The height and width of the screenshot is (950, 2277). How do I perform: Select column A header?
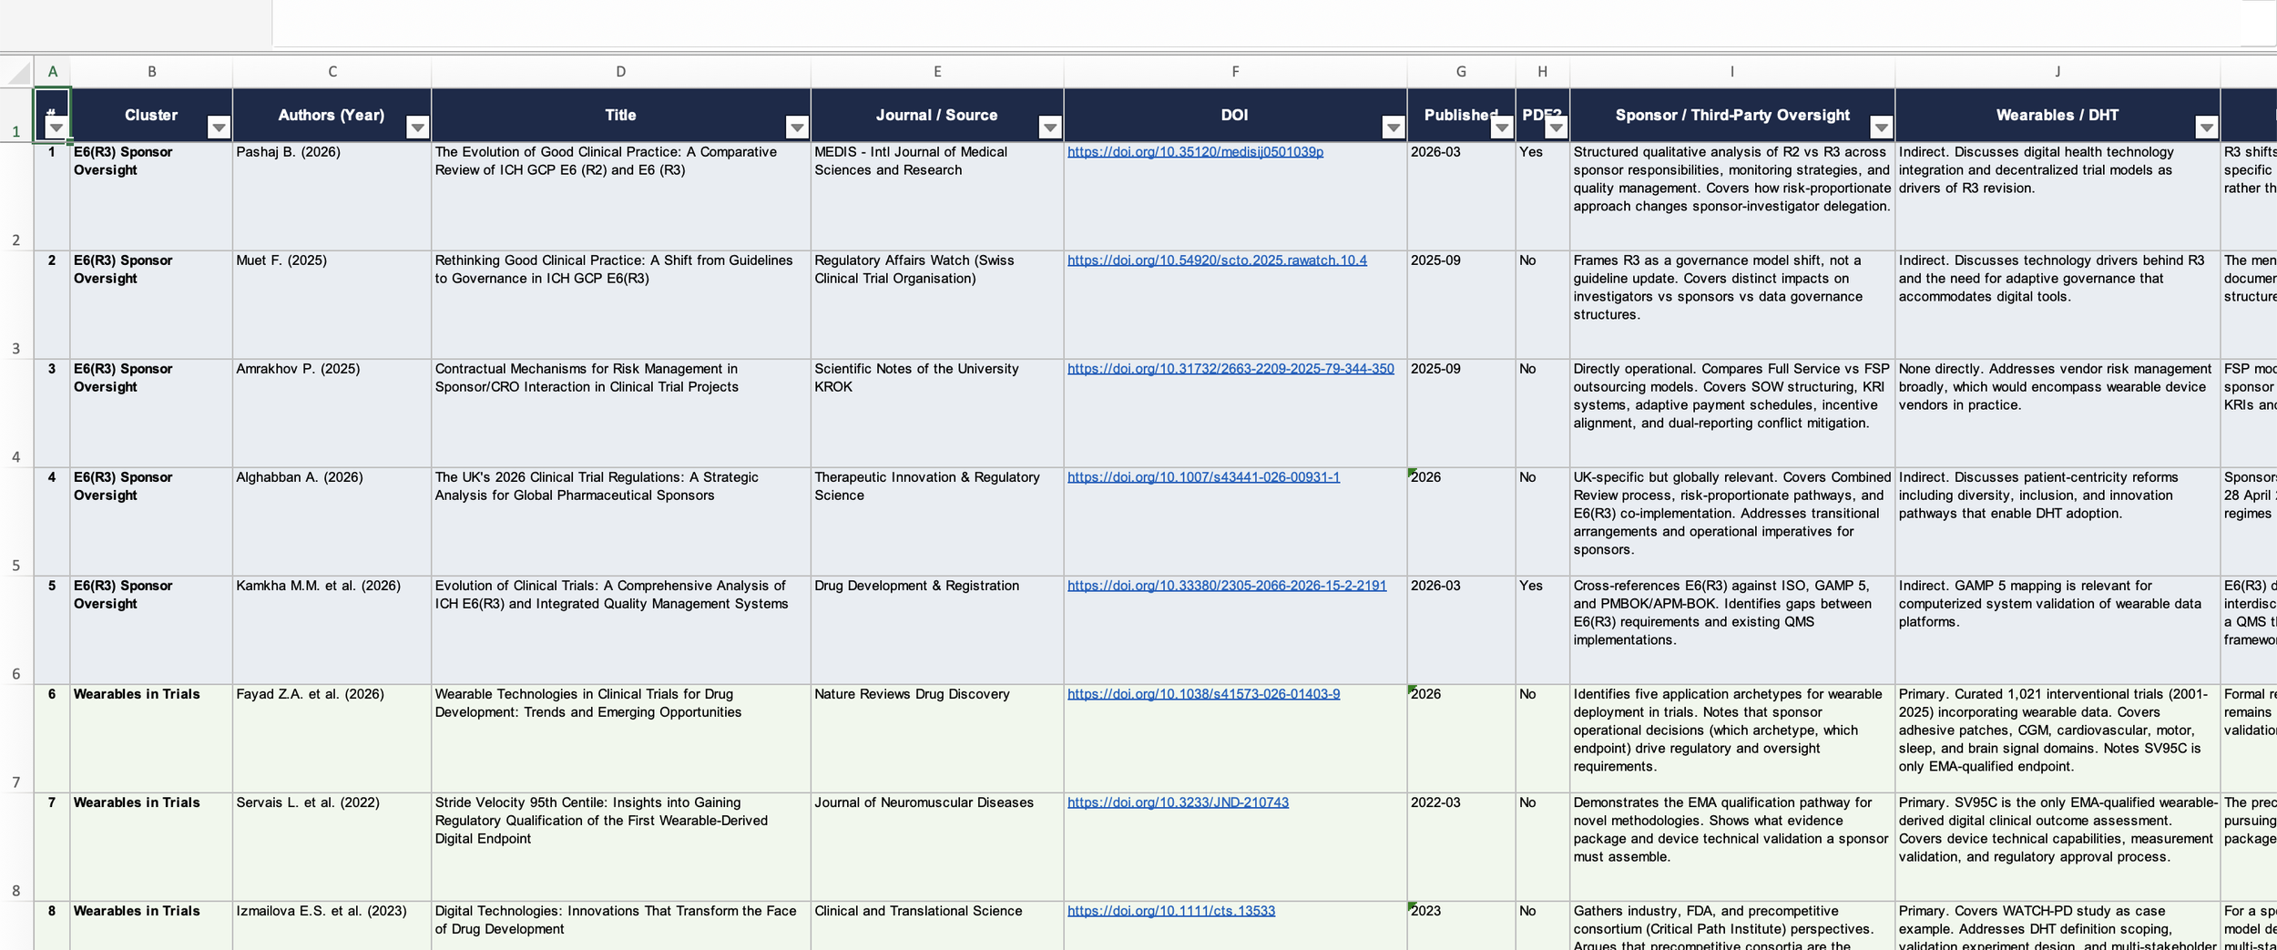coord(52,72)
